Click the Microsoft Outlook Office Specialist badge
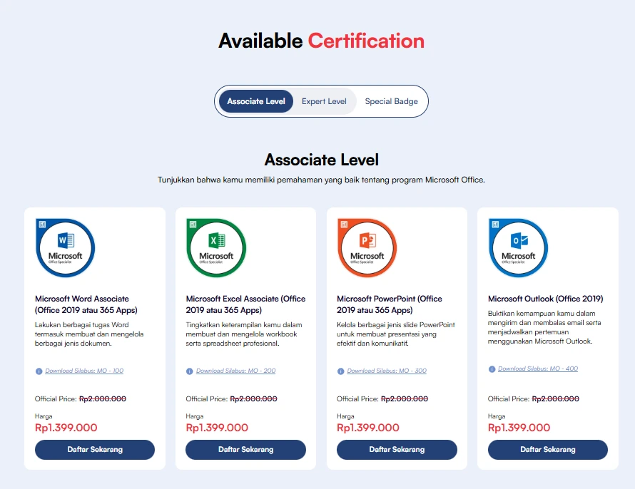Viewport: 635px width, 489px height. [x=519, y=247]
